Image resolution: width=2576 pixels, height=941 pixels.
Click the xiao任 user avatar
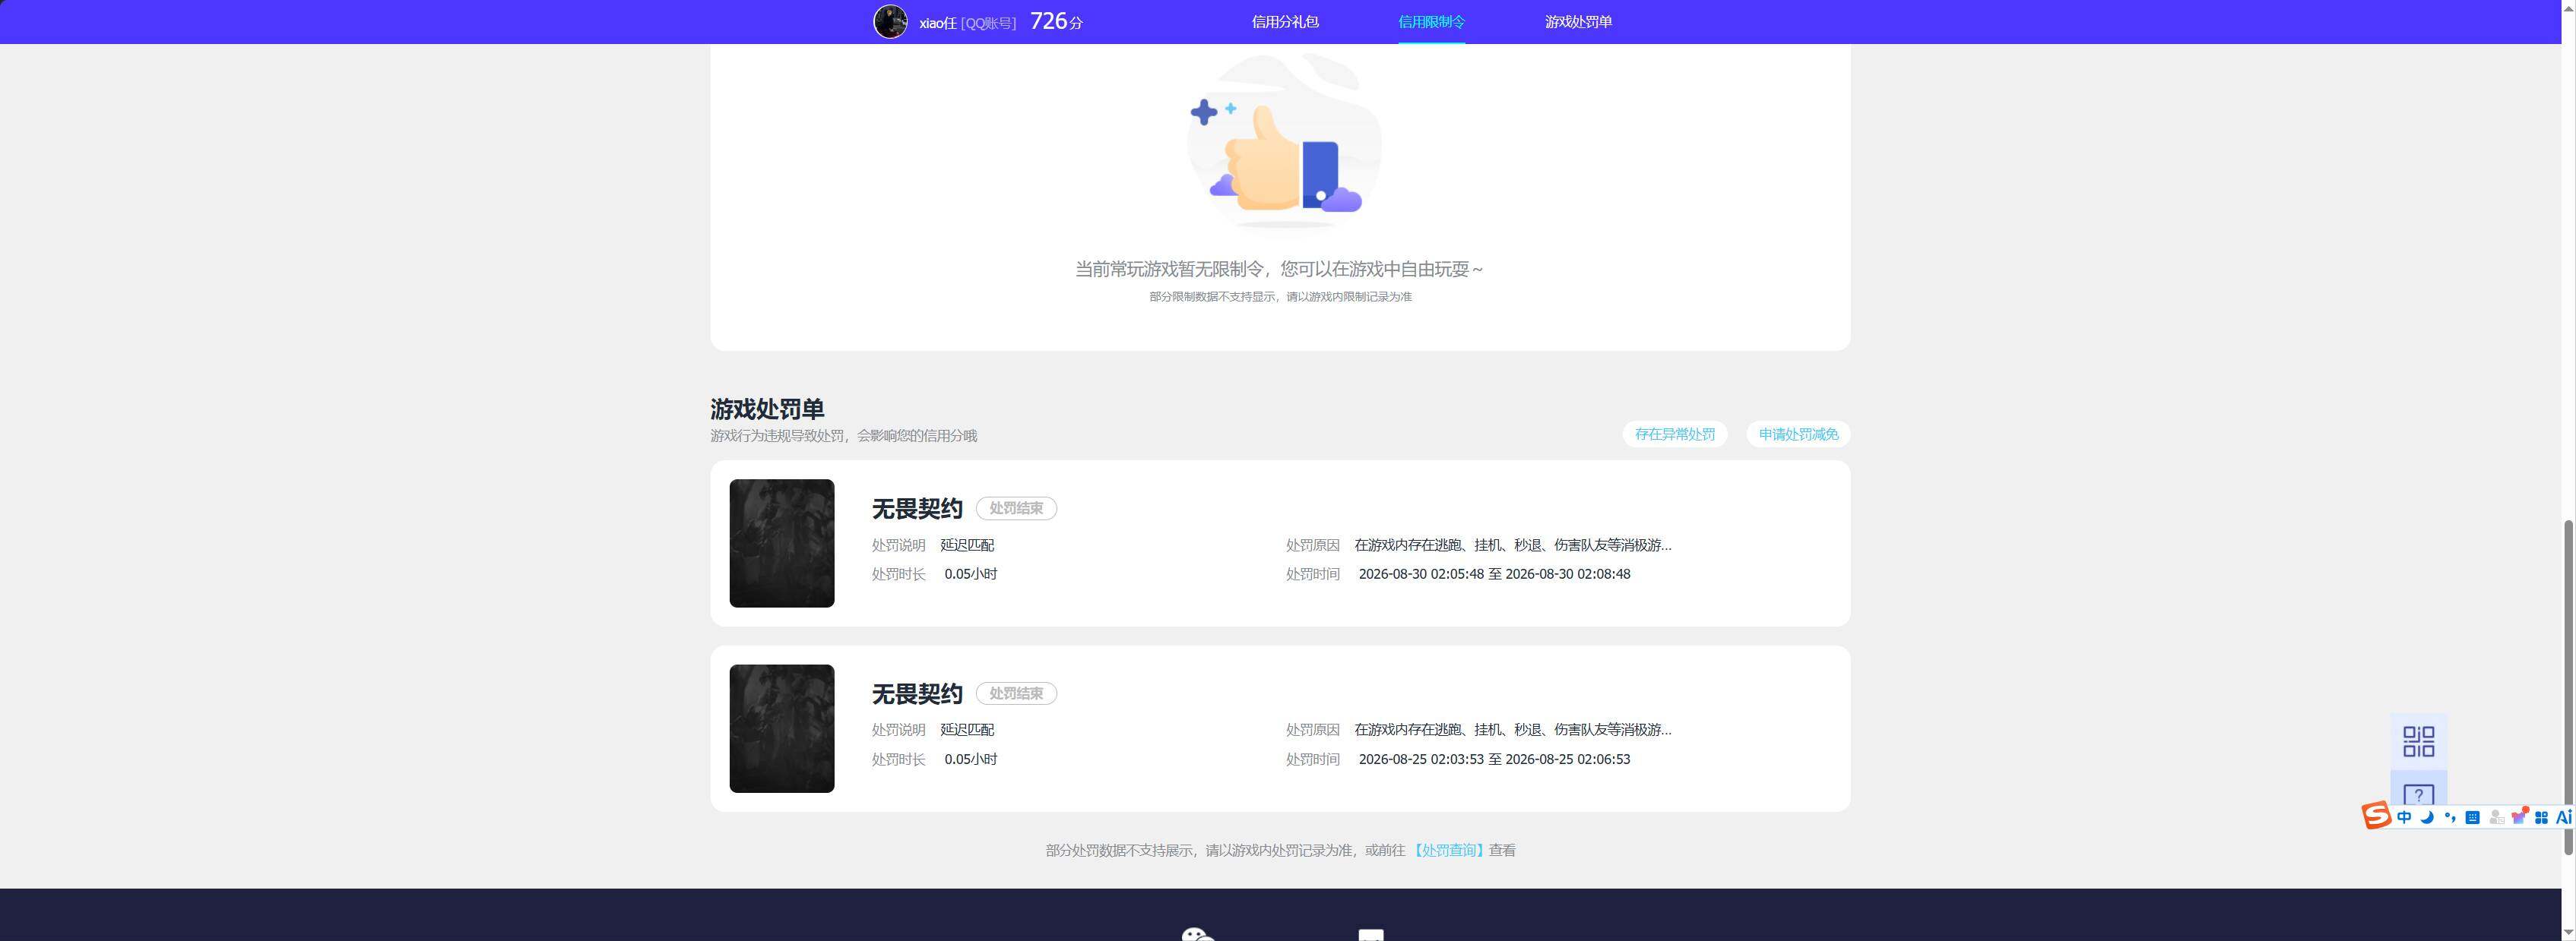pyautogui.click(x=890, y=22)
